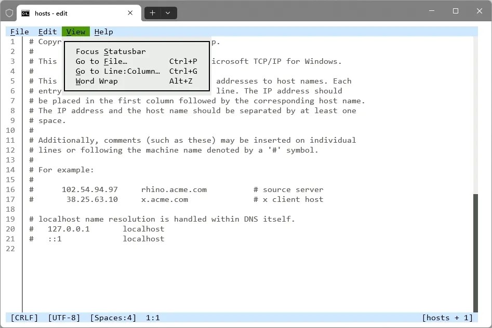Open the Help menu
The image size is (492, 328).
click(x=103, y=32)
